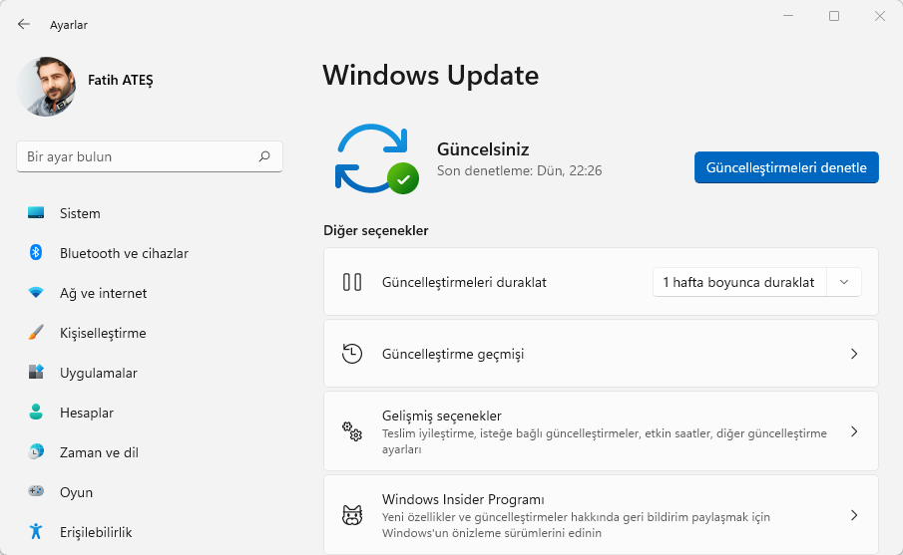Open Windows Insider Programı
Image resolution: width=903 pixels, height=555 pixels.
(601, 515)
